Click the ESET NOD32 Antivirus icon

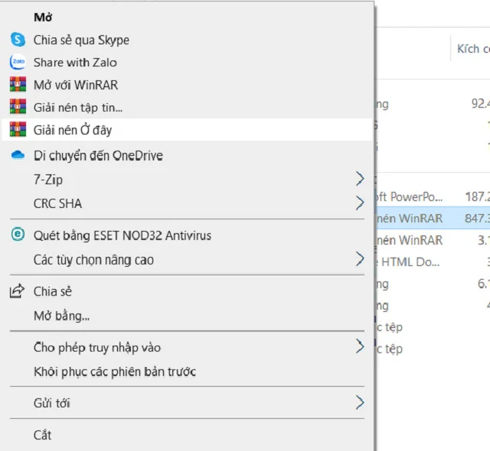point(18,235)
